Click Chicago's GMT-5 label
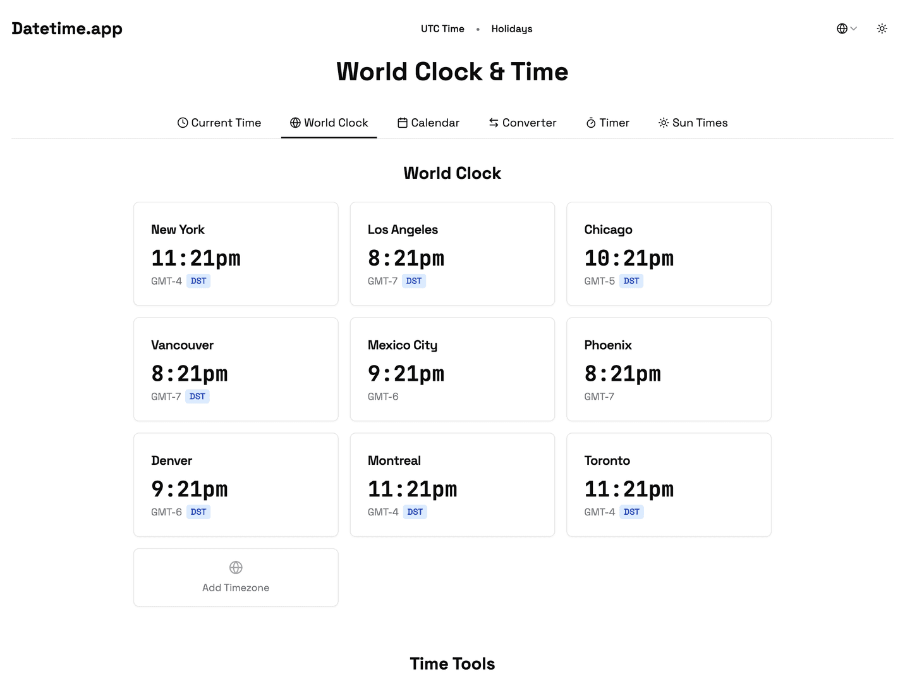Image resolution: width=905 pixels, height=683 pixels. click(x=599, y=281)
